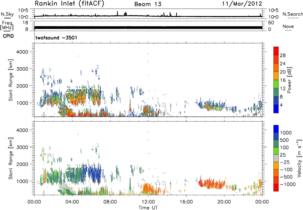This screenshot has height=210, width=303.
Task: Click the 'twofsound -3501' control program text
Action: pyautogui.click(x=56, y=38)
